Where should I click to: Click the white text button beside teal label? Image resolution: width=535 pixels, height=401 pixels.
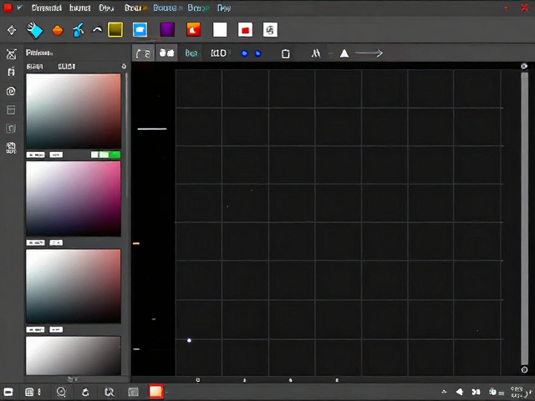point(218,53)
